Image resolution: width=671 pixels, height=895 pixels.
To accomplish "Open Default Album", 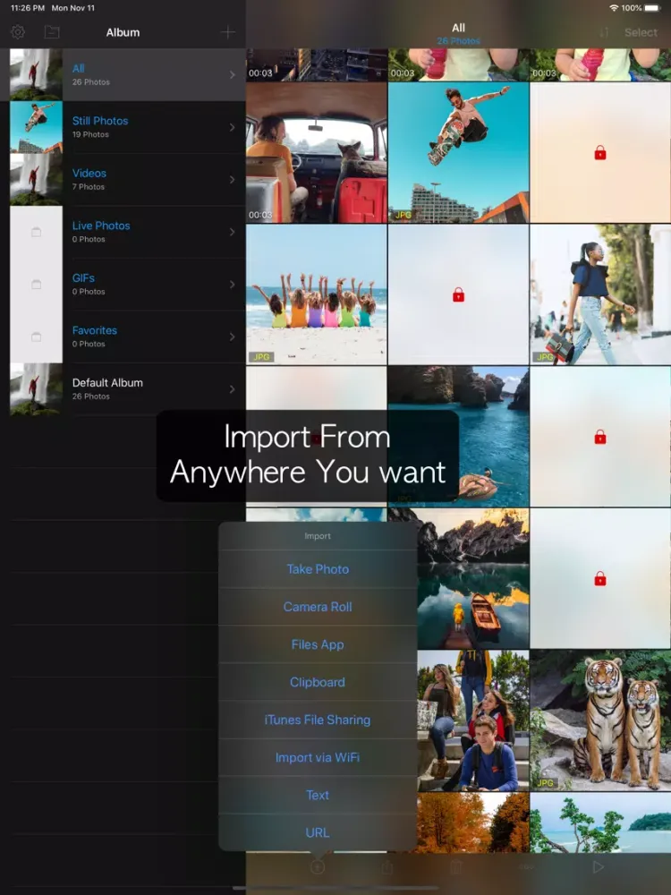I will pyautogui.click(x=127, y=389).
